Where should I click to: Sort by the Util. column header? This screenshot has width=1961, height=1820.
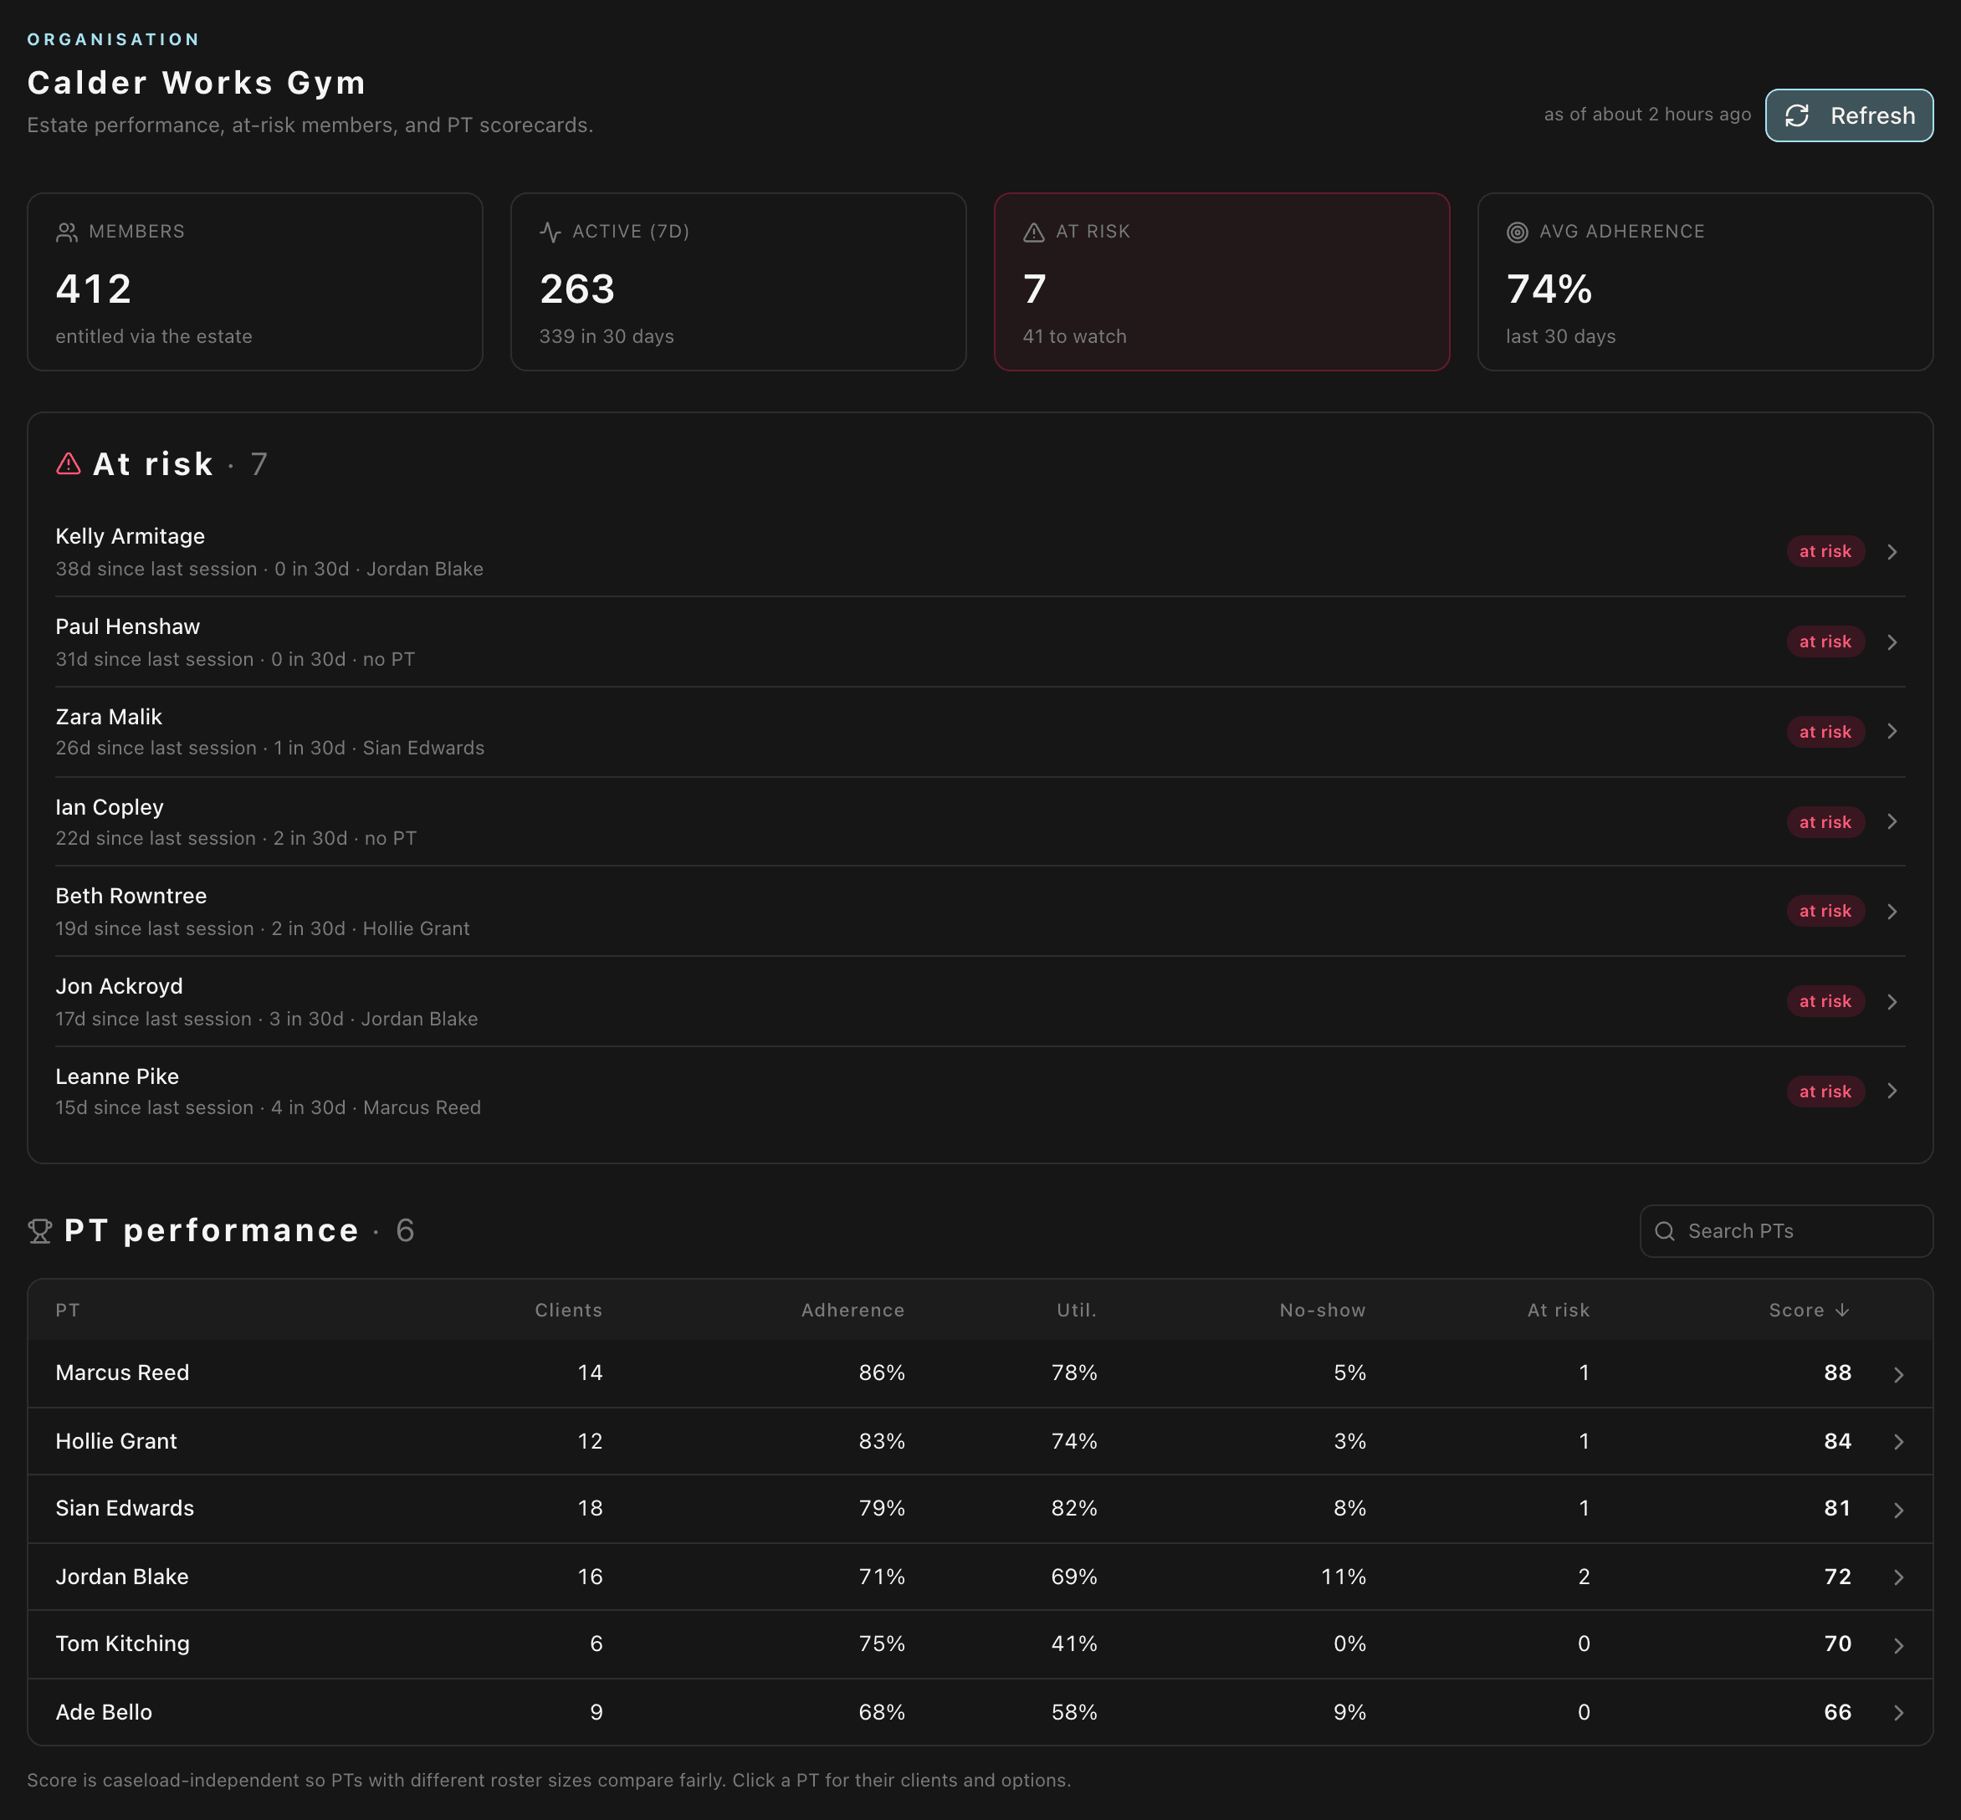(1077, 1310)
